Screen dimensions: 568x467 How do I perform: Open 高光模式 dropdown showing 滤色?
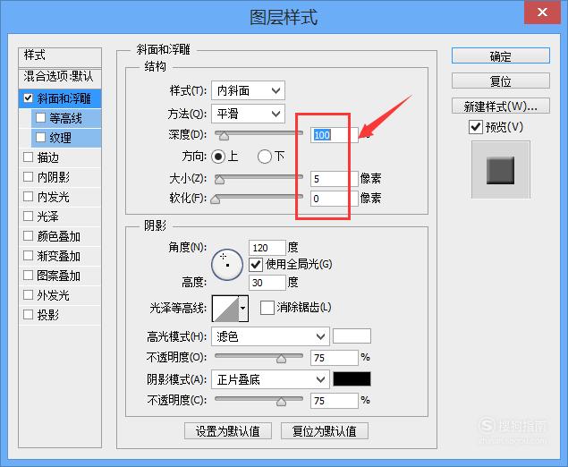[x=270, y=336]
